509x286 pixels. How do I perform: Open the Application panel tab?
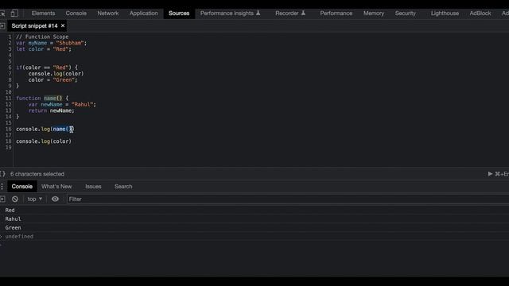click(x=143, y=14)
